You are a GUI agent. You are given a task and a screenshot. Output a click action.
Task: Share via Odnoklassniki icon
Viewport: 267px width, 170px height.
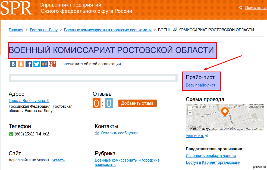21,64
